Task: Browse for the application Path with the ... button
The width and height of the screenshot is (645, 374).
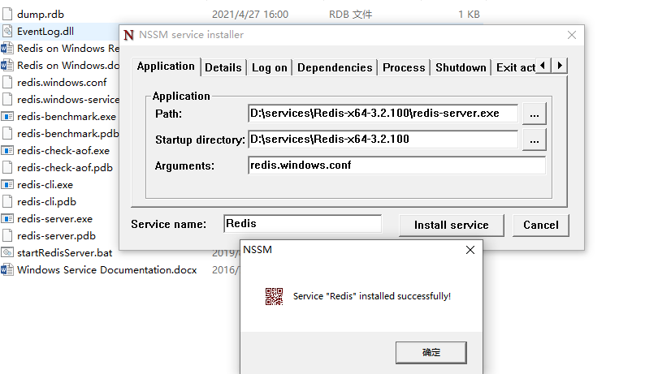Action: [535, 114]
